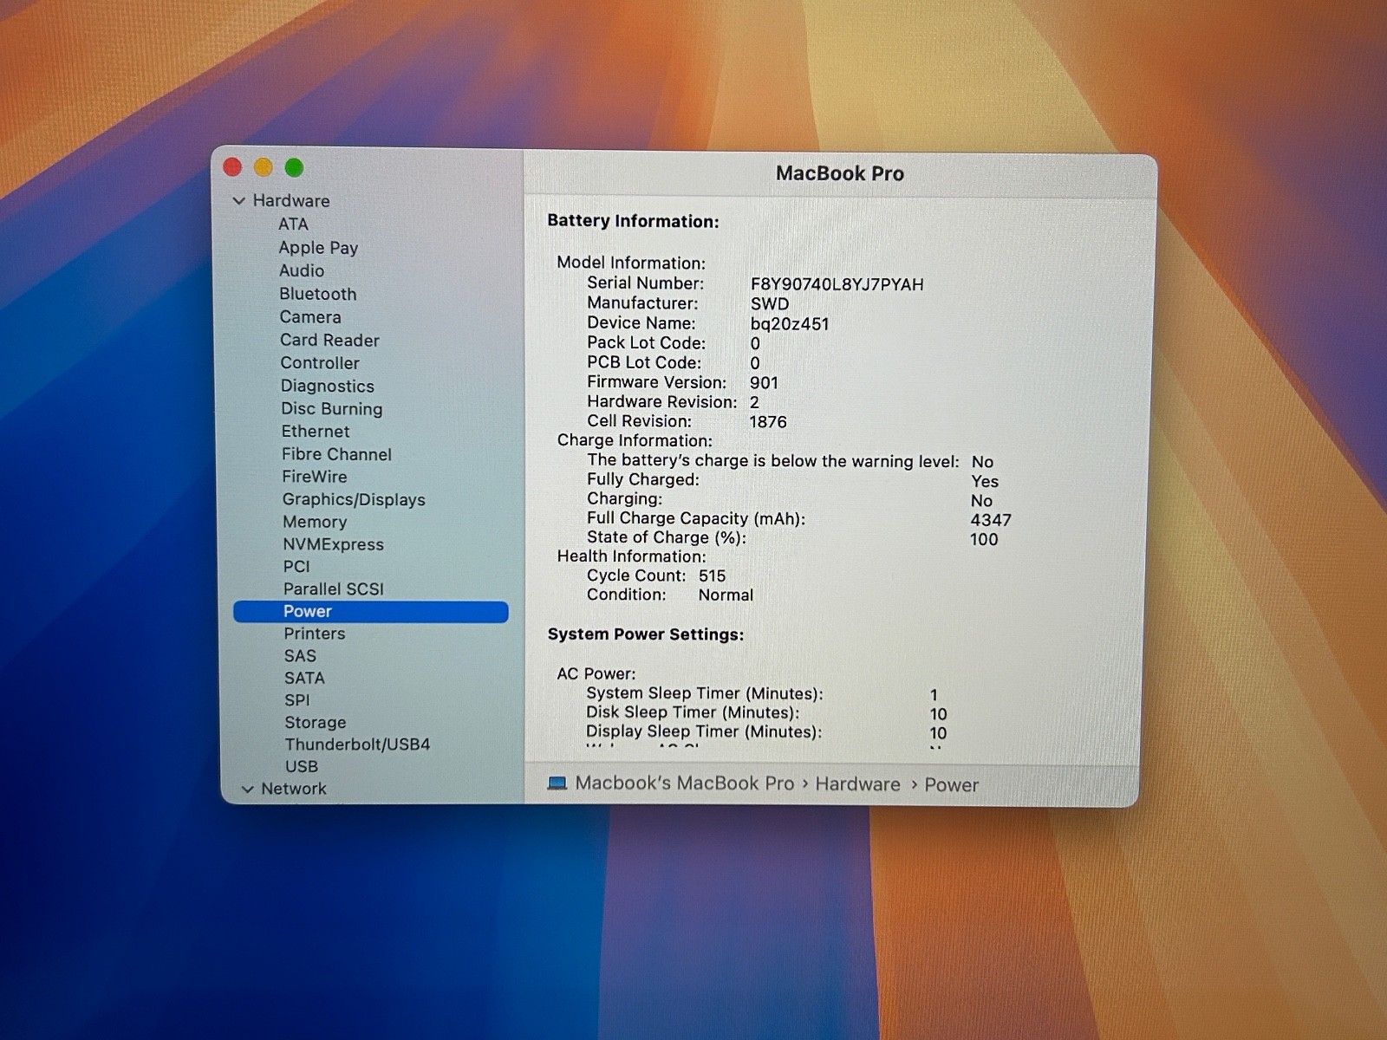The width and height of the screenshot is (1387, 1040).
Task: Minimize window with the yellow button
Action: pyautogui.click(x=264, y=167)
